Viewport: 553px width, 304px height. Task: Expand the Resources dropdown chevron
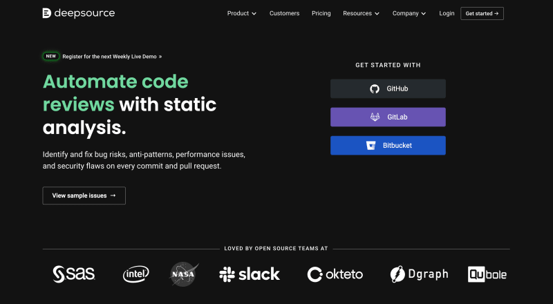377,14
